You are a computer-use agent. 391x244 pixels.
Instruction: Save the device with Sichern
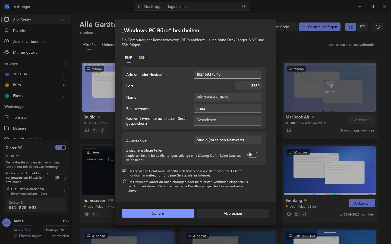point(158,213)
